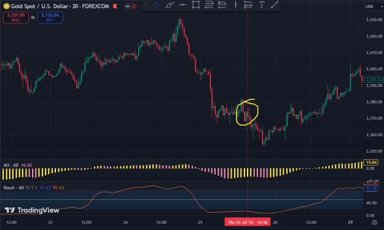The width and height of the screenshot is (384, 230).
Task: Select the trend line tool
Action: tap(275, 5)
